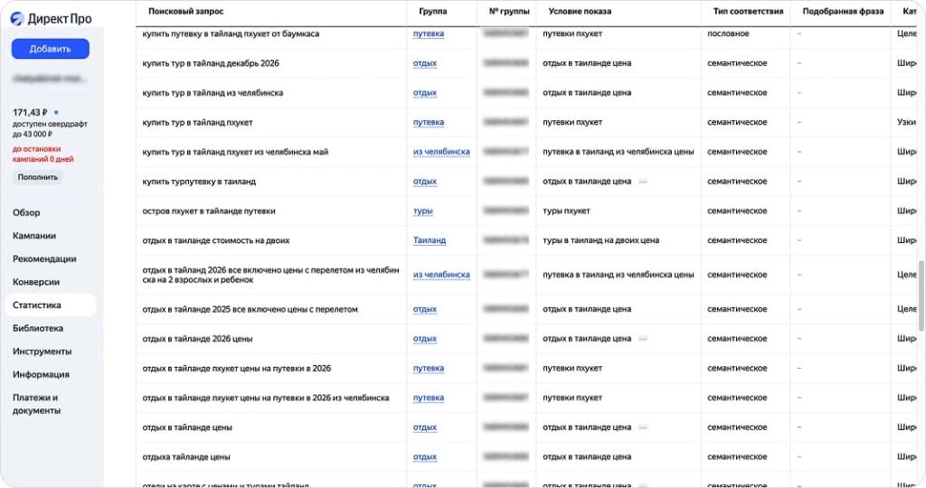
Task: Click the blue dot beside the 171,43 ₽ balance
Action: coord(56,113)
